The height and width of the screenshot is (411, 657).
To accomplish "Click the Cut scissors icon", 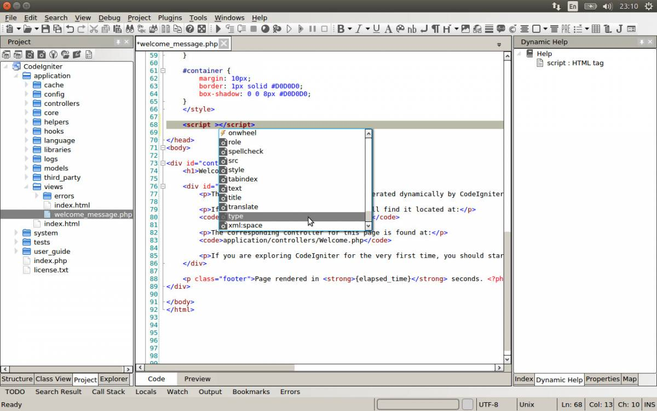I will tap(94, 28).
